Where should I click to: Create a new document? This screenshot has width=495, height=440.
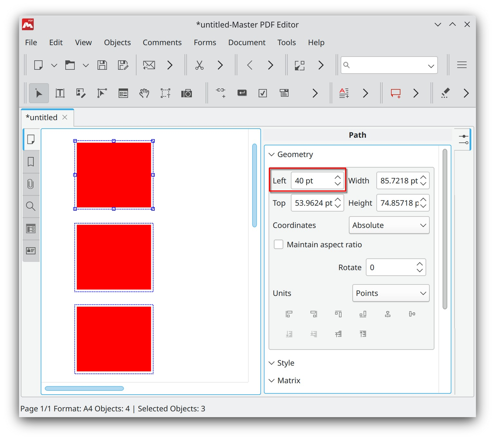(39, 65)
